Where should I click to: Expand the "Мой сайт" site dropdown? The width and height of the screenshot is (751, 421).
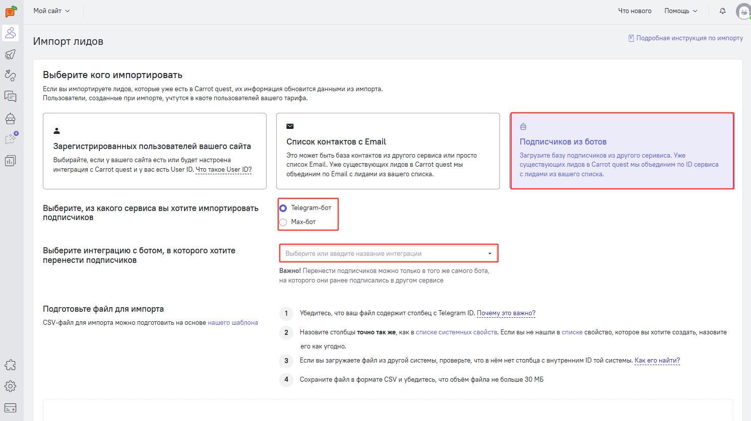pyautogui.click(x=51, y=11)
